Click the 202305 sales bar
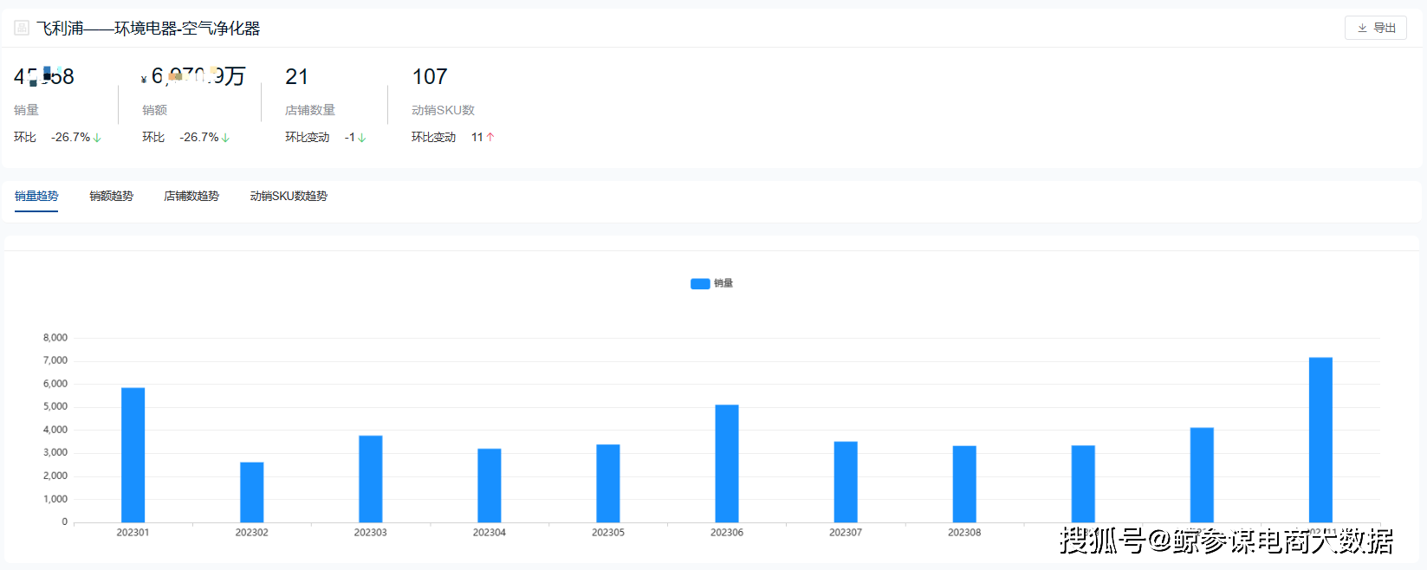This screenshot has height=570, width=1427. [608, 483]
